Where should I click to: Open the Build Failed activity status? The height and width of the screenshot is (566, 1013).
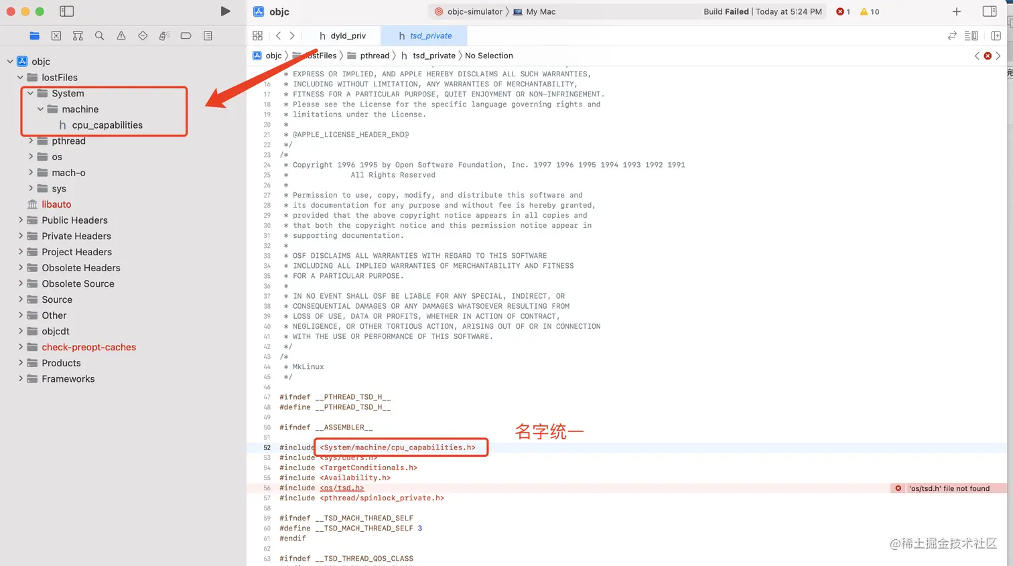tap(762, 11)
